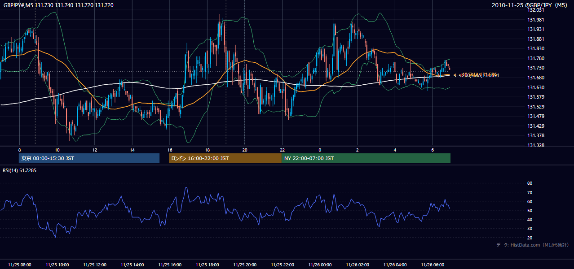Click the 131.429 price axis label

pos(536,126)
